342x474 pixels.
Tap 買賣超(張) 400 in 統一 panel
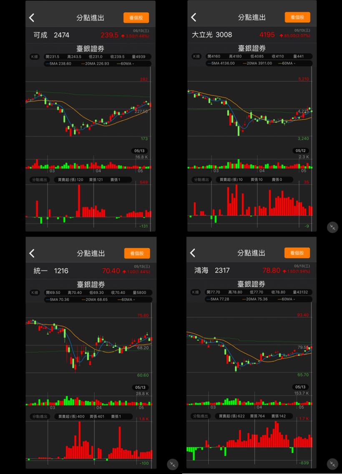71,416
